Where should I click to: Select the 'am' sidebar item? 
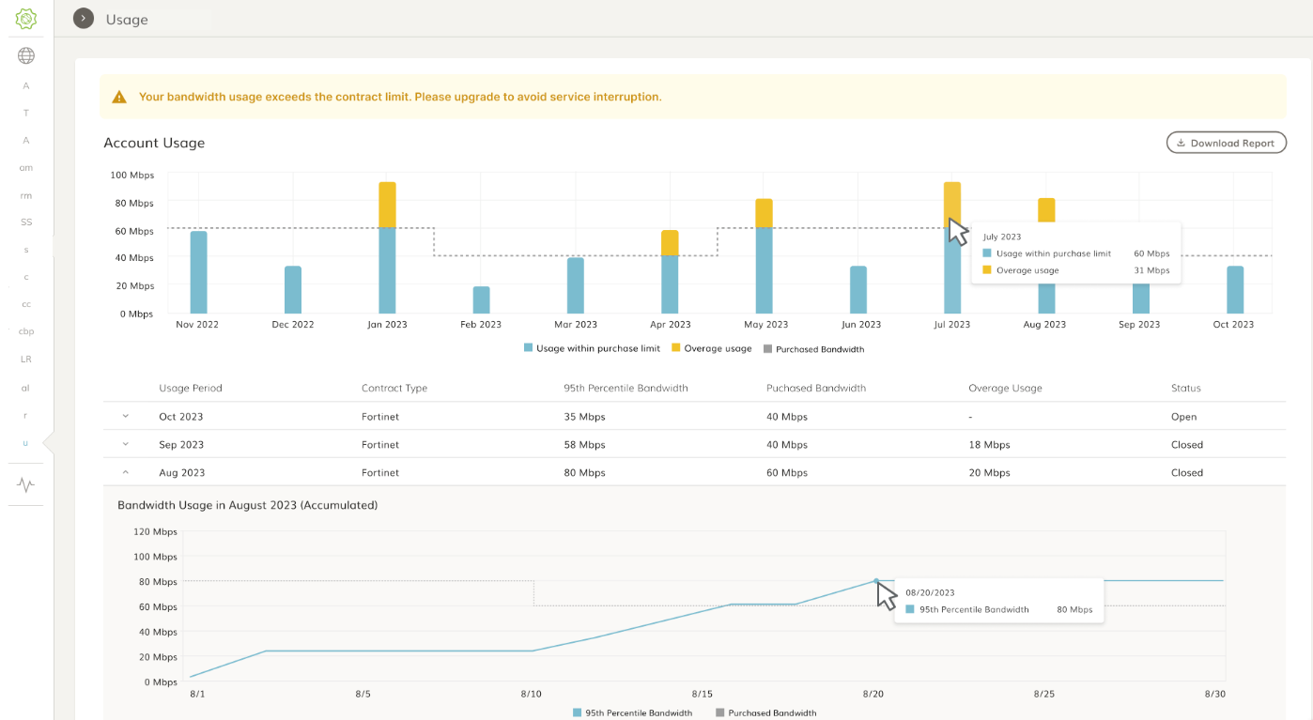(26, 168)
